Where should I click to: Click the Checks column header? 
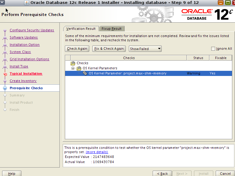tap(129, 58)
